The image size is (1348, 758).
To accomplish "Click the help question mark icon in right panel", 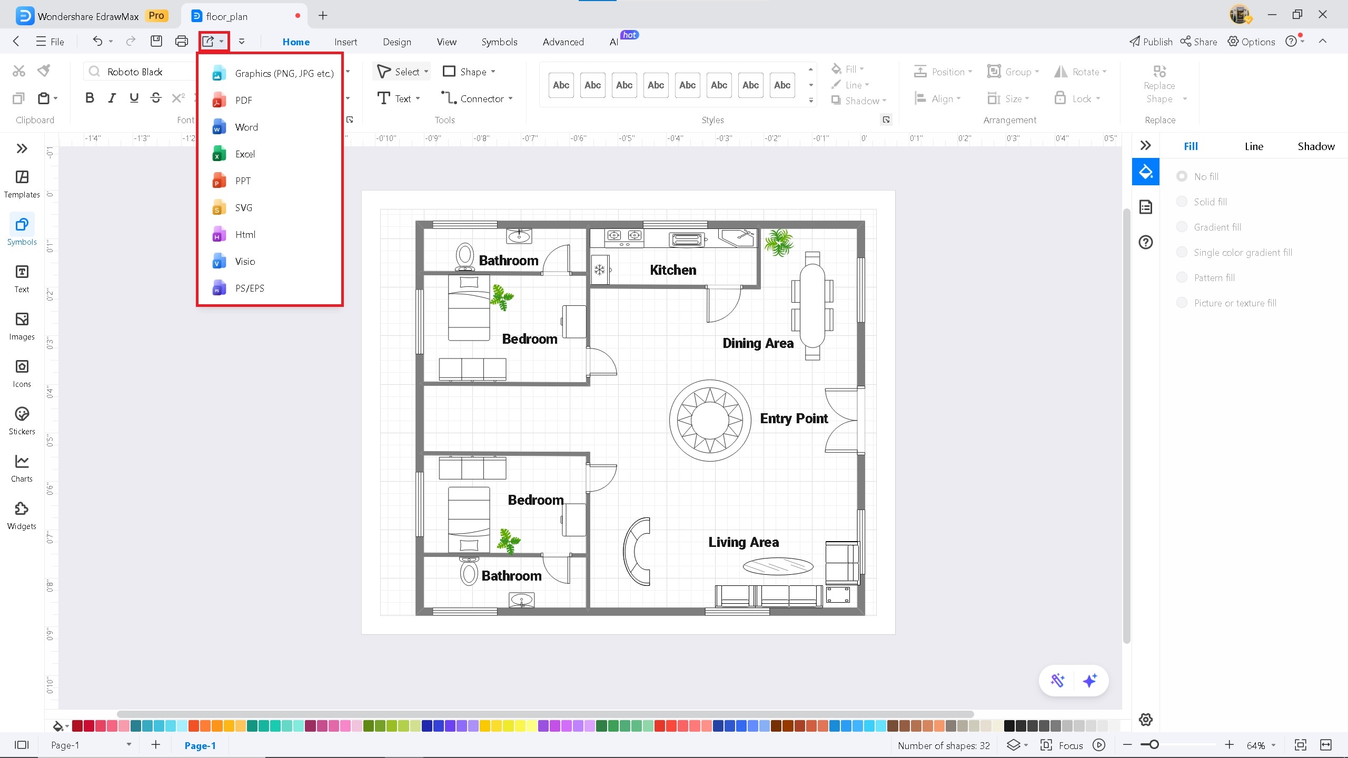I will [x=1146, y=242].
